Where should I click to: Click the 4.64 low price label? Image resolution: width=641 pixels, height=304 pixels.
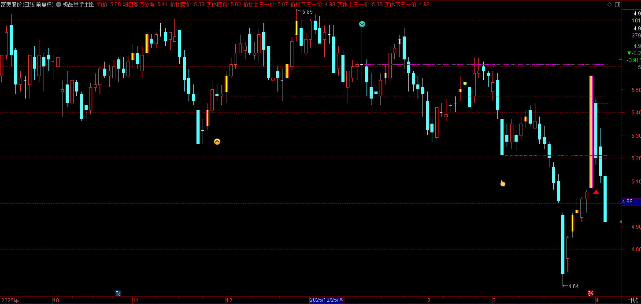point(573,286)
